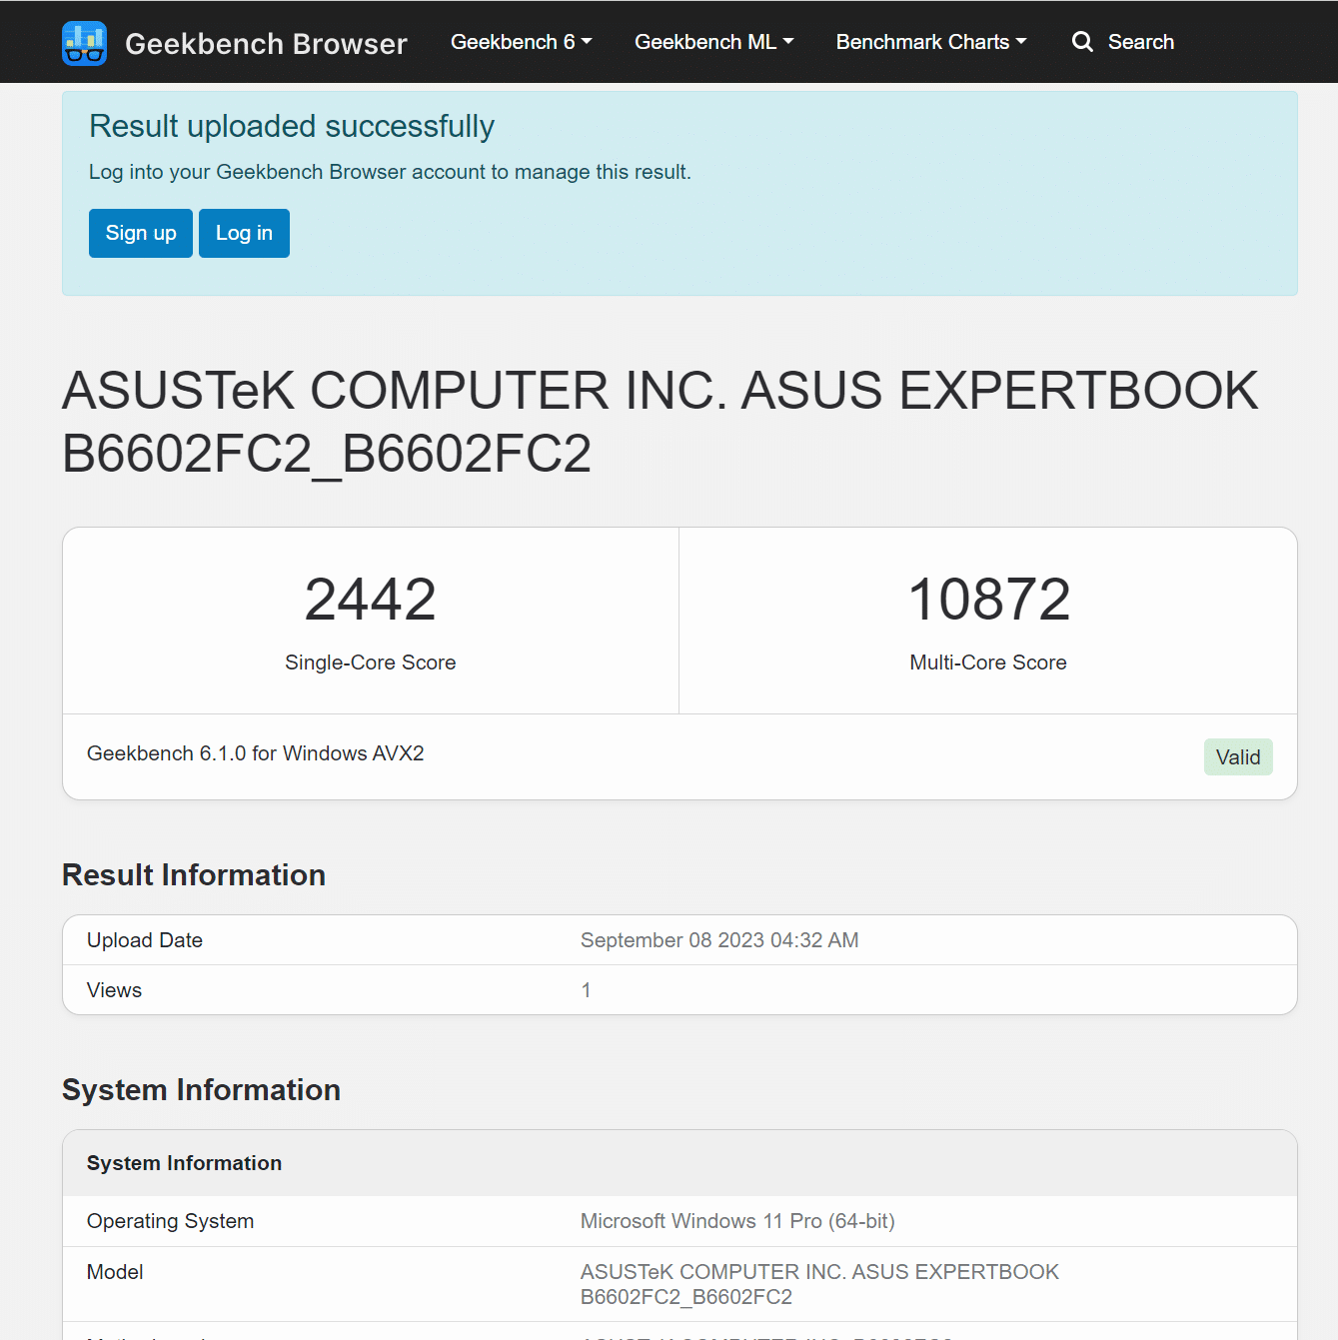Click the Multi-Core Score label
Screen dimensions: 1338x1340
pos(988,663)
